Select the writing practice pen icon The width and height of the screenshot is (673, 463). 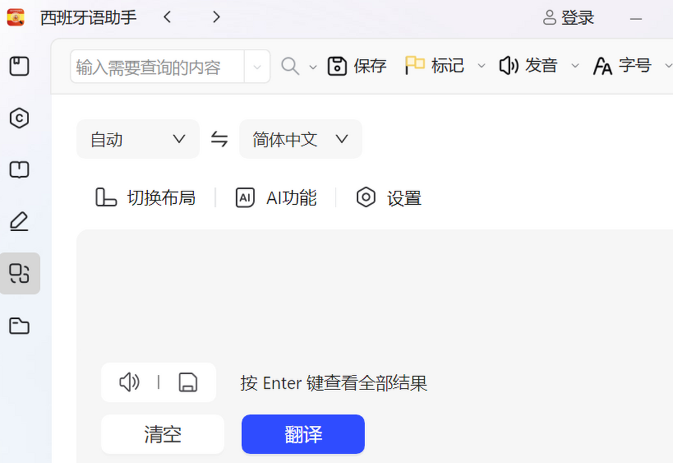20,221
